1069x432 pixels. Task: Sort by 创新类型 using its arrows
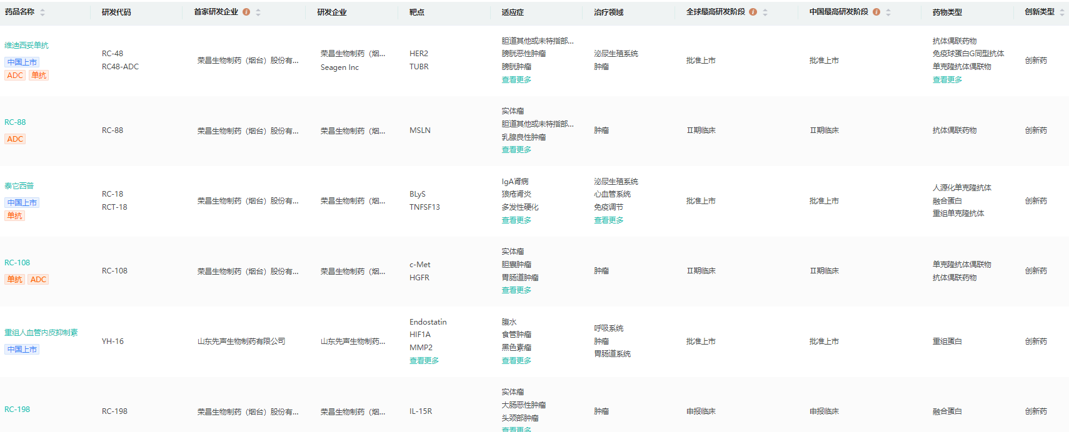[1061, 12]
